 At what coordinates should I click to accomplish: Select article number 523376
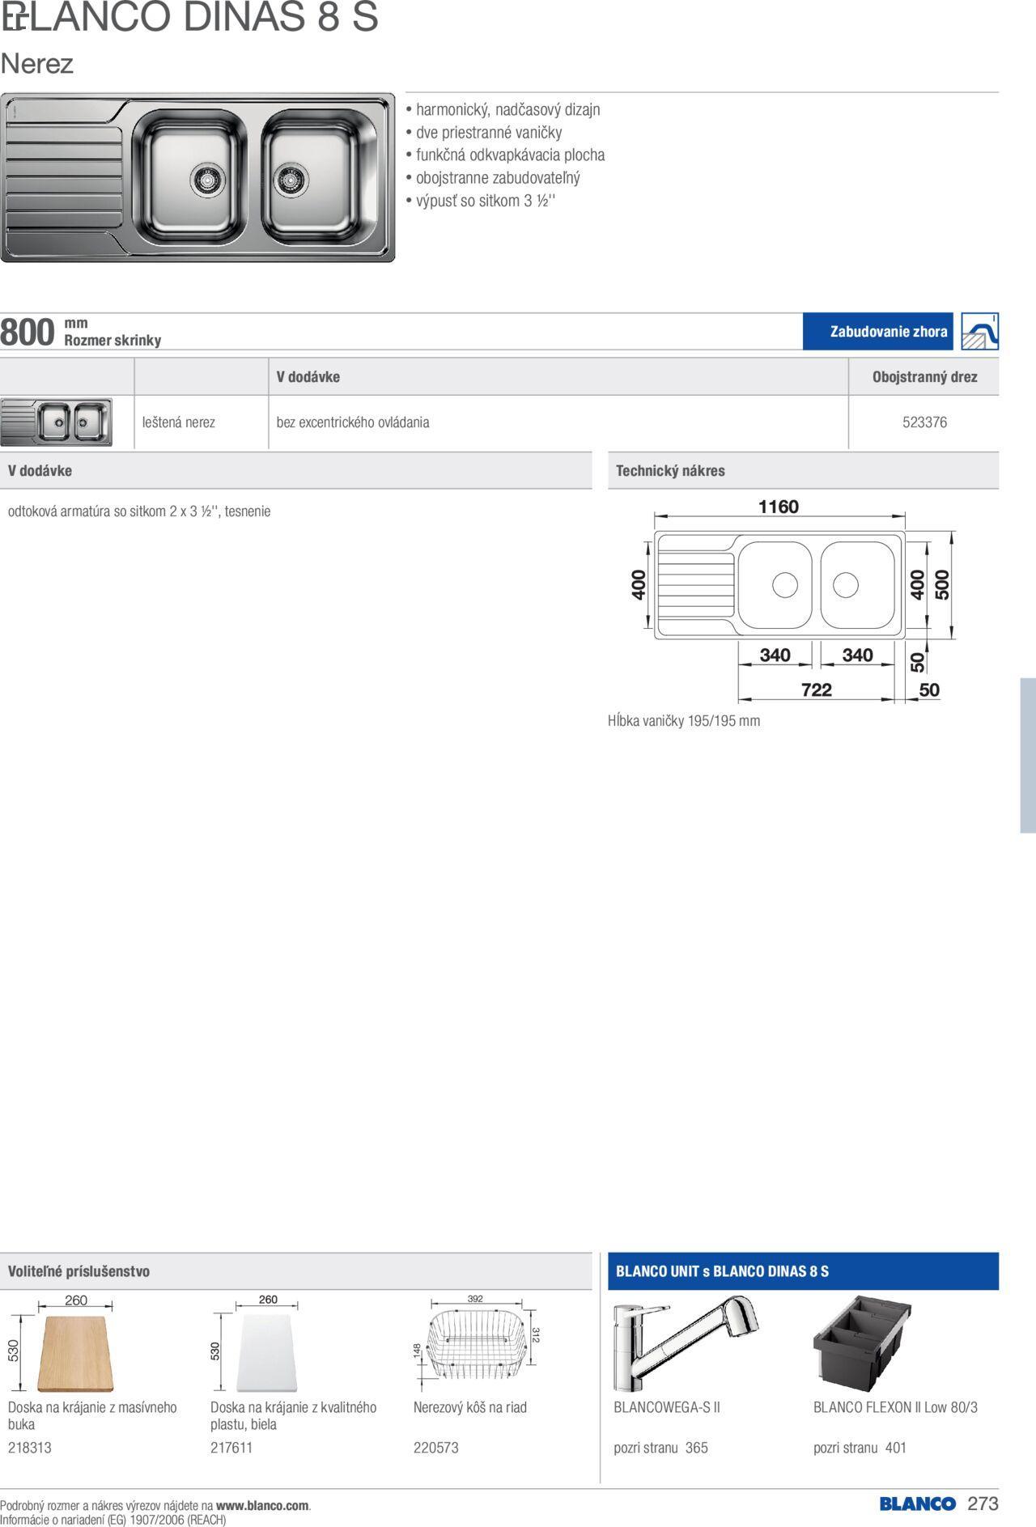924,422
